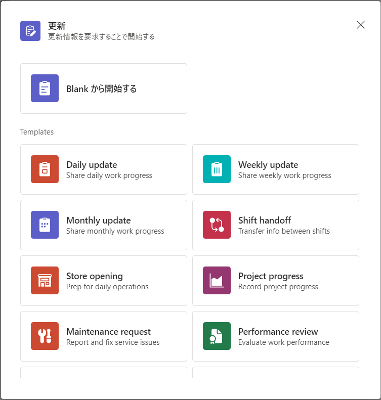Close the 更新 dialog
This screenshot has height=400, width=381.
tap(361, 25)
